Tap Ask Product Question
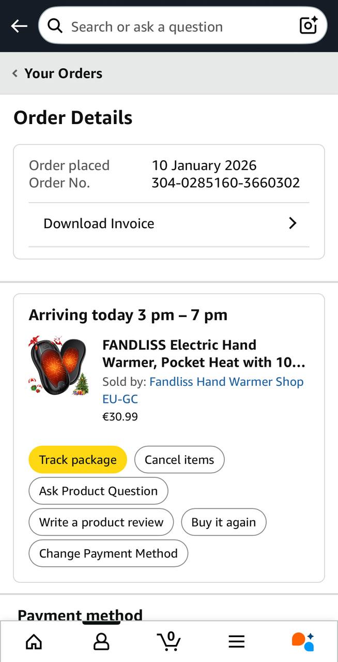338x662 pixels. point(98,491)
